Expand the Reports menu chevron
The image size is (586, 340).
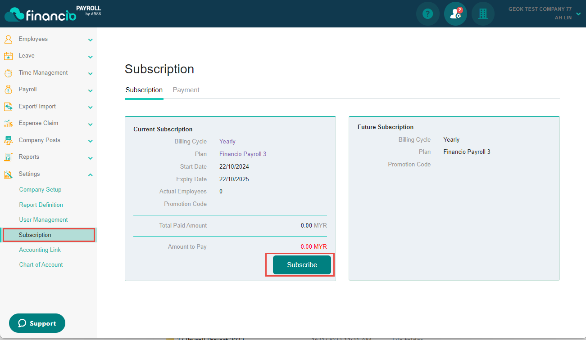[x=90, y=158]
